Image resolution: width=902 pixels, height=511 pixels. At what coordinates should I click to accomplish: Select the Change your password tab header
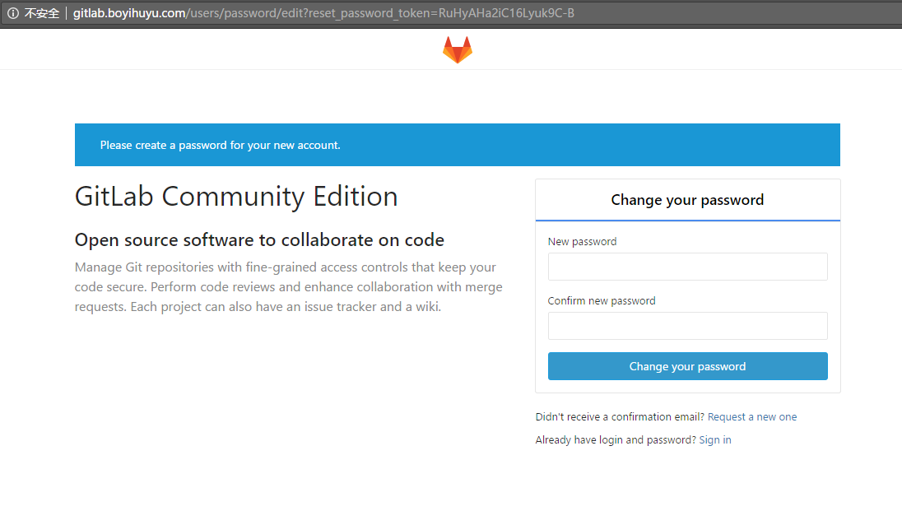click(687, 200)
